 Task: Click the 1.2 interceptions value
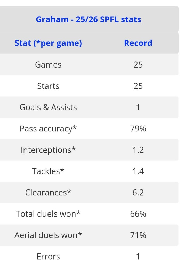coord(138,150)
